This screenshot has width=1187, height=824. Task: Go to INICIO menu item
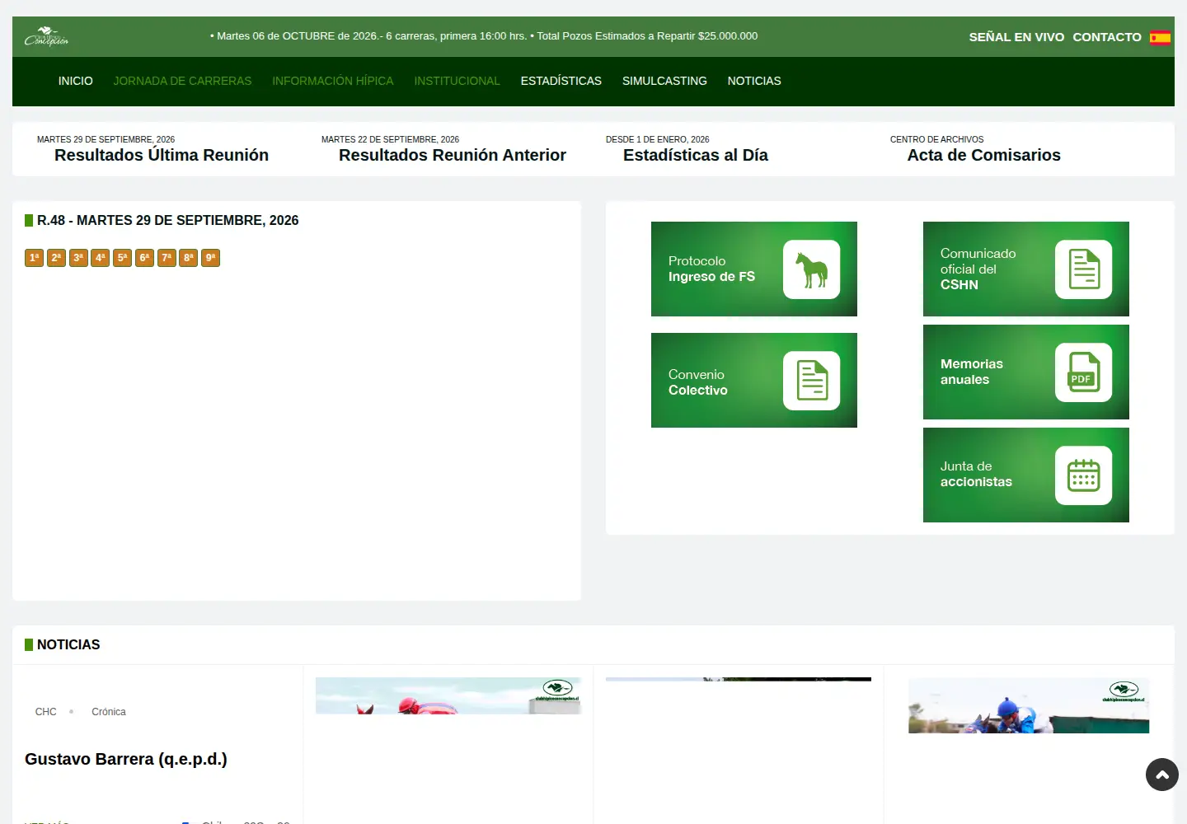click(x=76, y=81)
